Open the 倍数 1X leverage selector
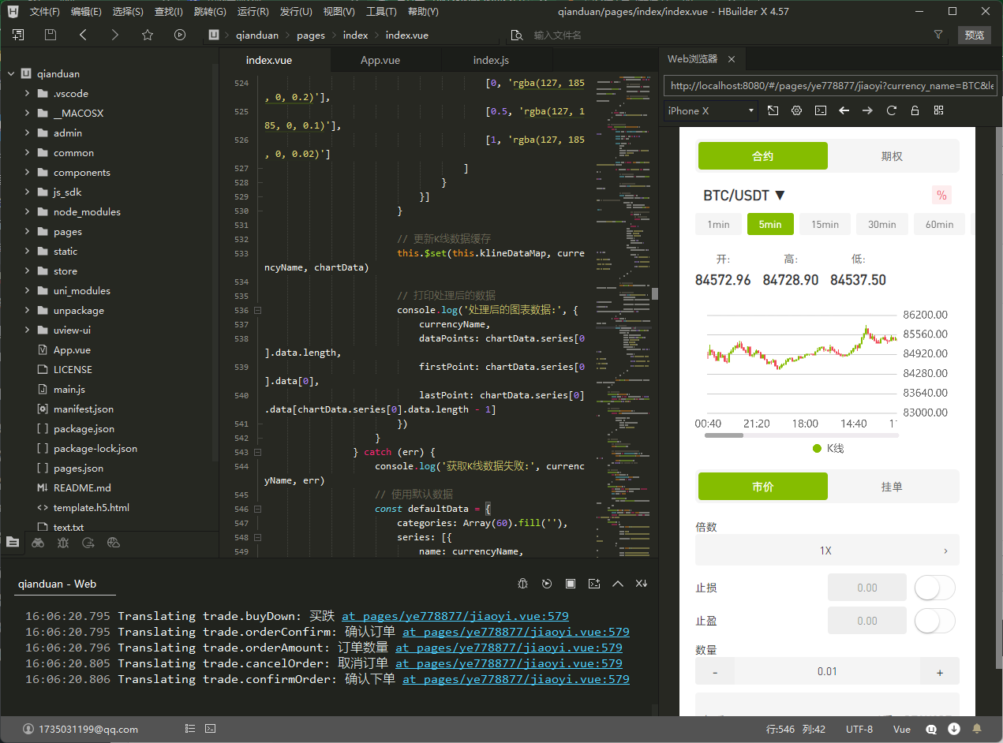The height and width of the screenshot is (743, 1003). (x=827, y=550)
